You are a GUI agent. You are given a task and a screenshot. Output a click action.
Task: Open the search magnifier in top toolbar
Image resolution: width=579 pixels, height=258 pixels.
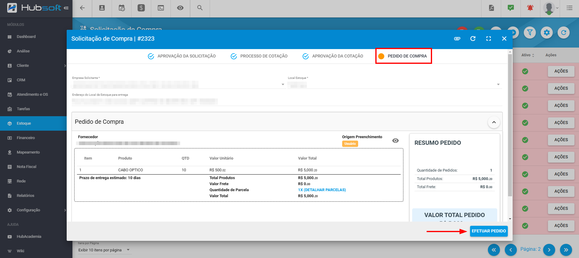(200, 8)
